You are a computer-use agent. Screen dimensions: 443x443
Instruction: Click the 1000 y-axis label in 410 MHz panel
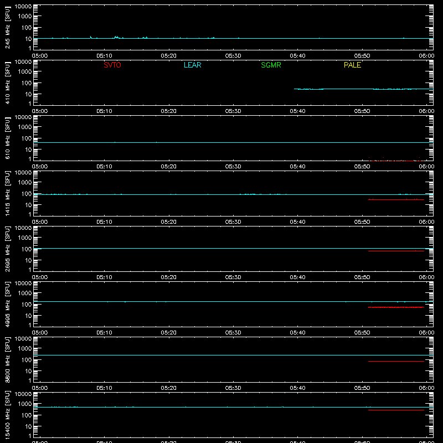click(25, 72)
